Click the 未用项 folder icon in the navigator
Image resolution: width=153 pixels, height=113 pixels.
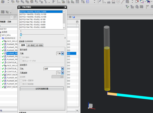(x=1, y=32)
